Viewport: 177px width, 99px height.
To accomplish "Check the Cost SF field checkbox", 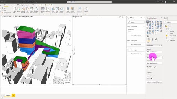I will 166,34.
